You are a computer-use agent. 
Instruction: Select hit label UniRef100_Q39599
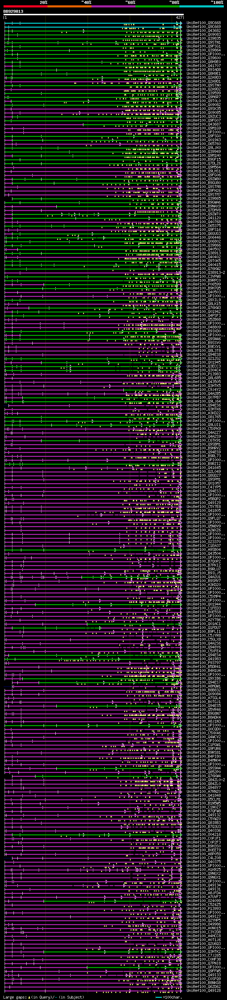tap(204, 93)
